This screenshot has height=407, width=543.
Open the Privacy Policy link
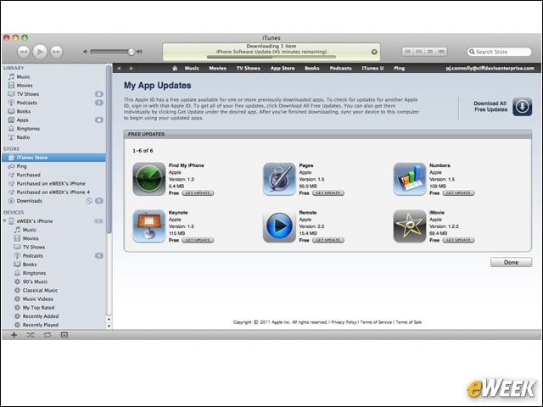click(x=344, y=322)
